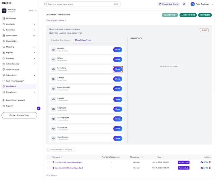216x180 pixels.
Task: Click the 409A Valuation shield icon
Action: pyautogui.click(x=4, y=70)
